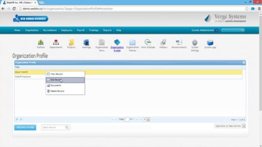Image resolution: width=262 pixels, height=147 pixels.
Task: Select the WebHR Features row
Action: click(x=128, y=77)
